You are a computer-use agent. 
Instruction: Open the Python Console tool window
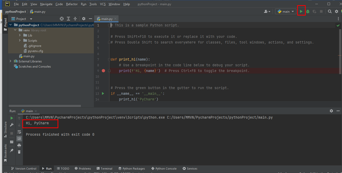(x=163, y=168)
